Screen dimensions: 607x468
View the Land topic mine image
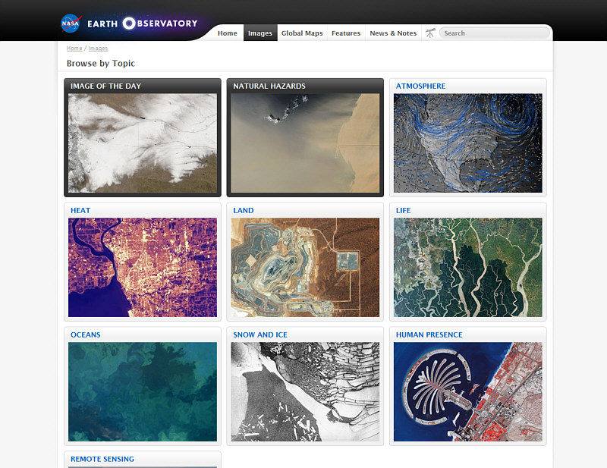pyautogui.click(x=305, y=267)
